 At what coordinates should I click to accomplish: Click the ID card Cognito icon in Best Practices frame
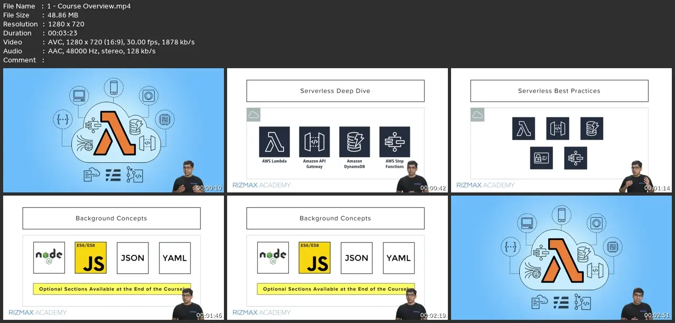[541, 158]
